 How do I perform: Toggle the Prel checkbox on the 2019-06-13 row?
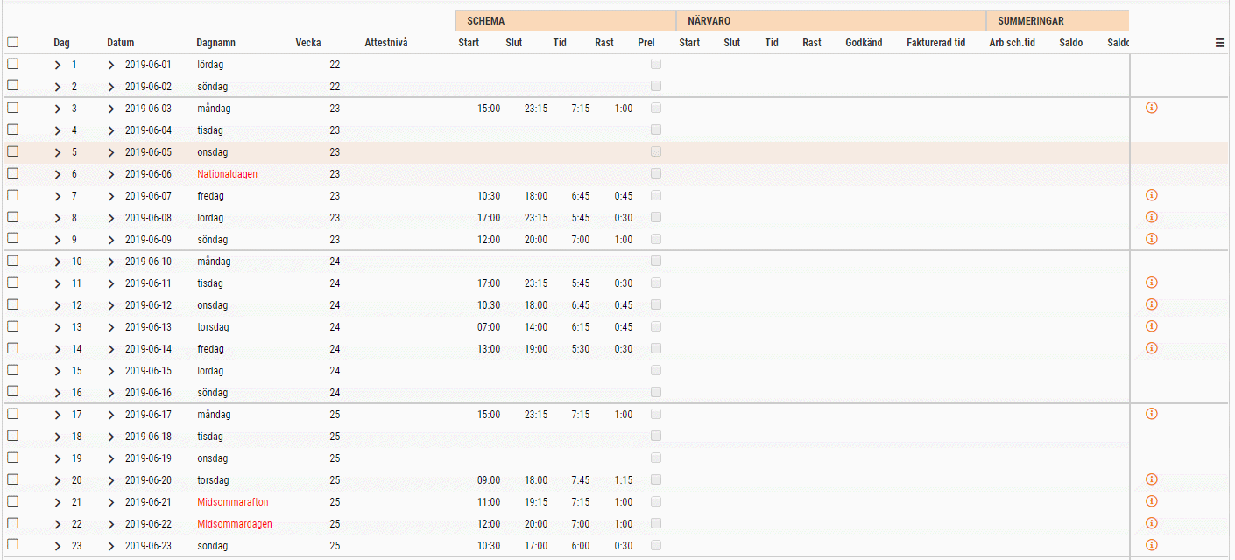point(656,326)
